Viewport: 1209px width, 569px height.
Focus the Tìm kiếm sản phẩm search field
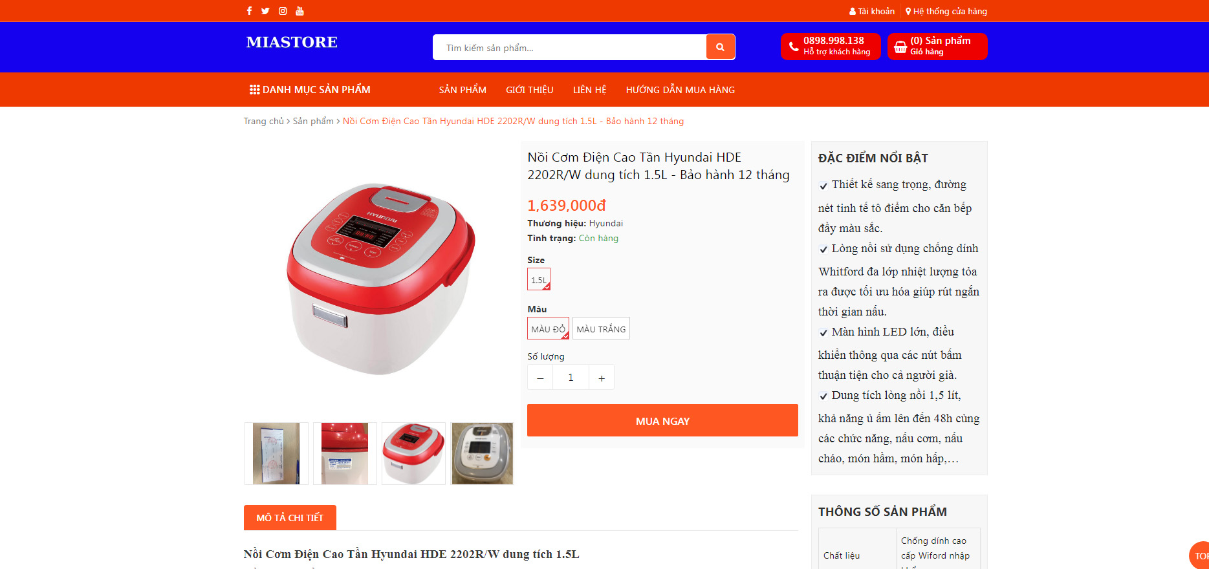pyautogui.click(x=569, y=47)
